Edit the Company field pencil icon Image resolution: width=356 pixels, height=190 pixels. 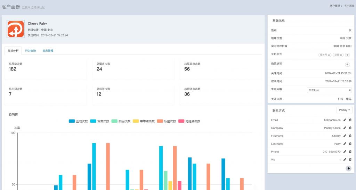(345, 128)
